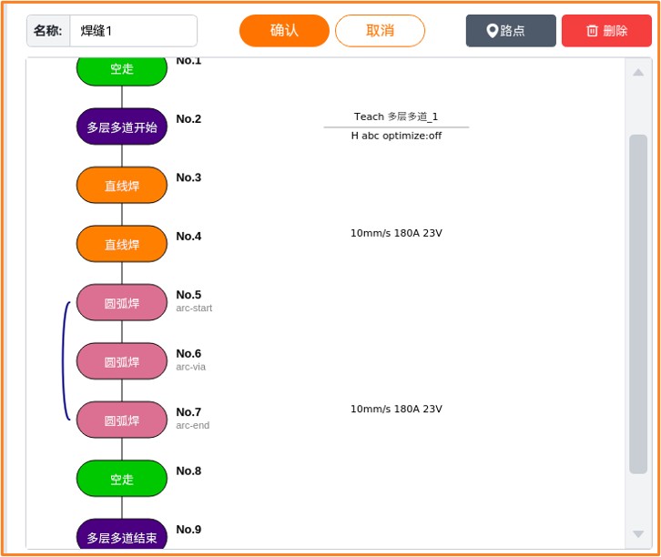Select the 直线焊 node No.4
The width and height of the screenshot is (661, 557).
[122, 245]
